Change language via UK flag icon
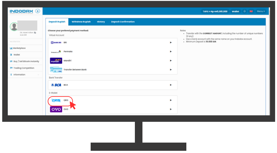Screen dimensions: 277x153 tap(251, 11)
